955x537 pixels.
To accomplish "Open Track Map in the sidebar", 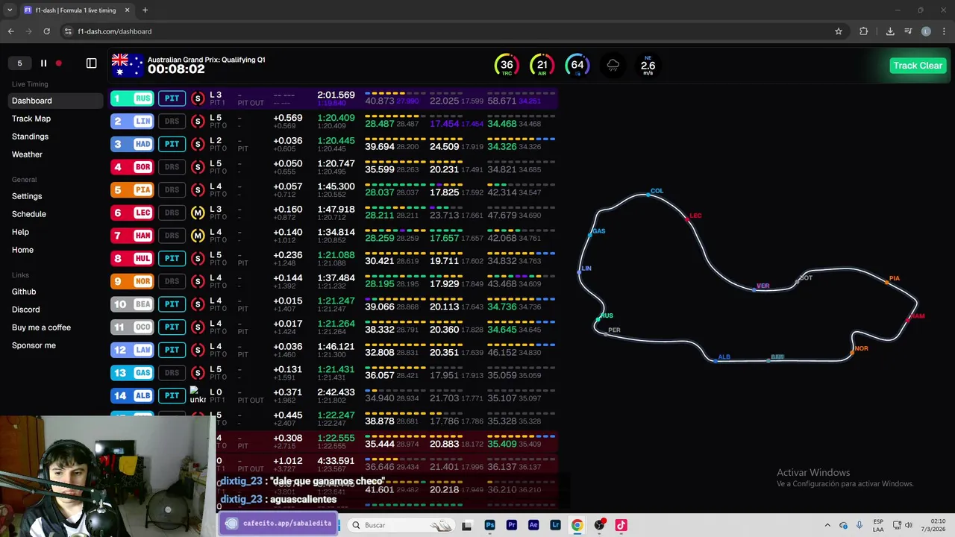I will (31, 119).
